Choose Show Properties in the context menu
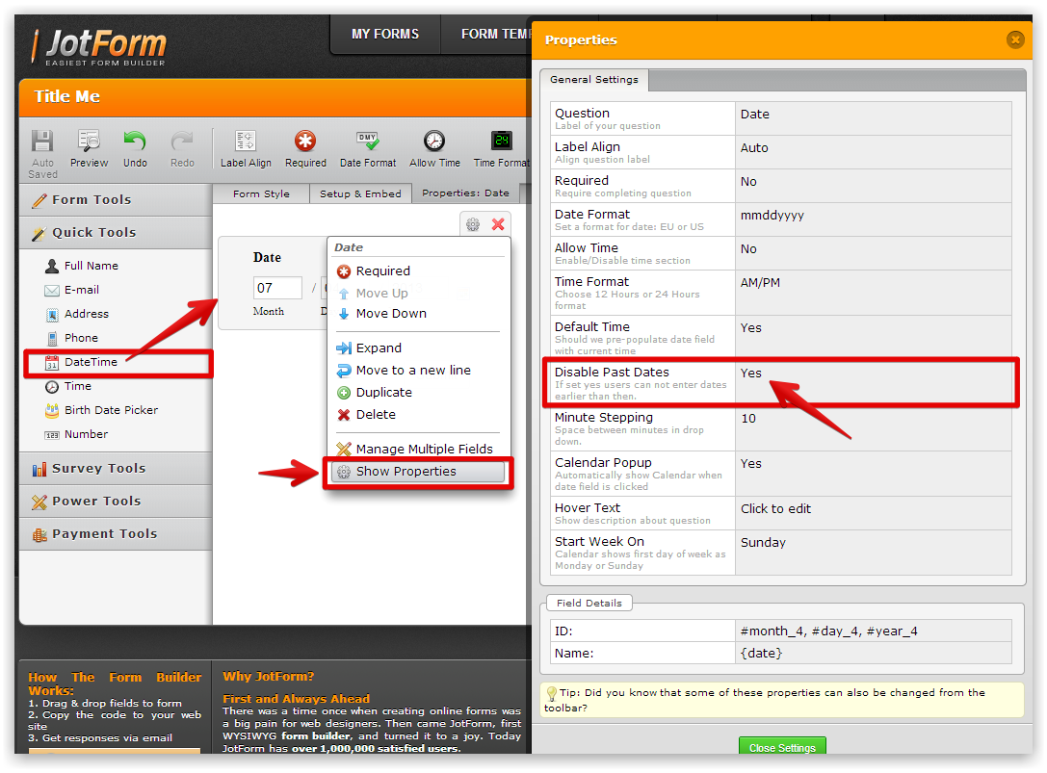The height and width of the screenshot is (773, 1047). 418,472
